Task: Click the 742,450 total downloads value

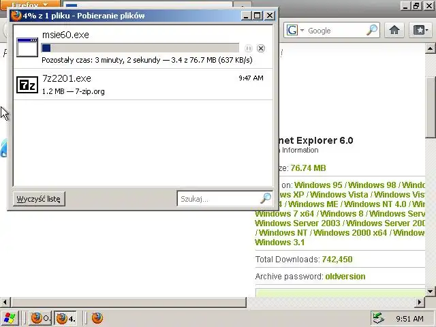Action: (337, 260)
